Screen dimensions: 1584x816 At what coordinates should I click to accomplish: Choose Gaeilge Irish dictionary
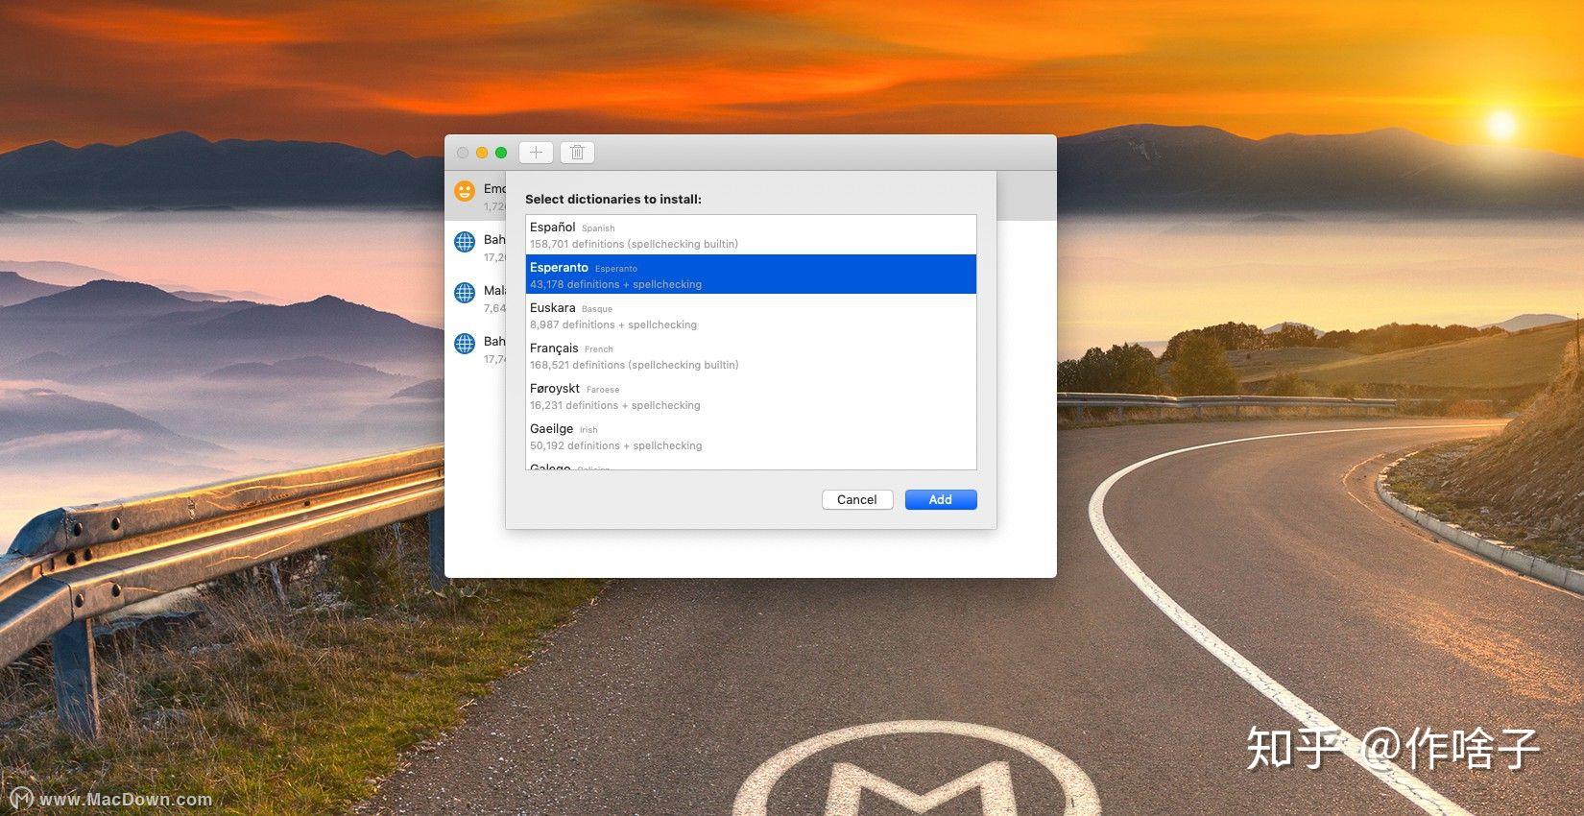tap(751, 436)
